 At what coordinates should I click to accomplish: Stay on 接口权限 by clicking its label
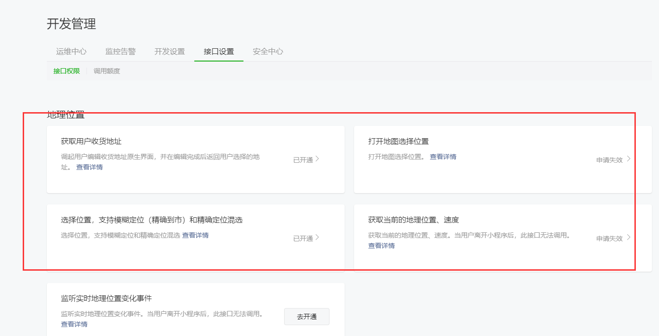click(x=66, y=71)
